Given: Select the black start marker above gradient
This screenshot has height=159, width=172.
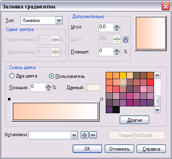Looking at the screenshot, I should (9, 99).
